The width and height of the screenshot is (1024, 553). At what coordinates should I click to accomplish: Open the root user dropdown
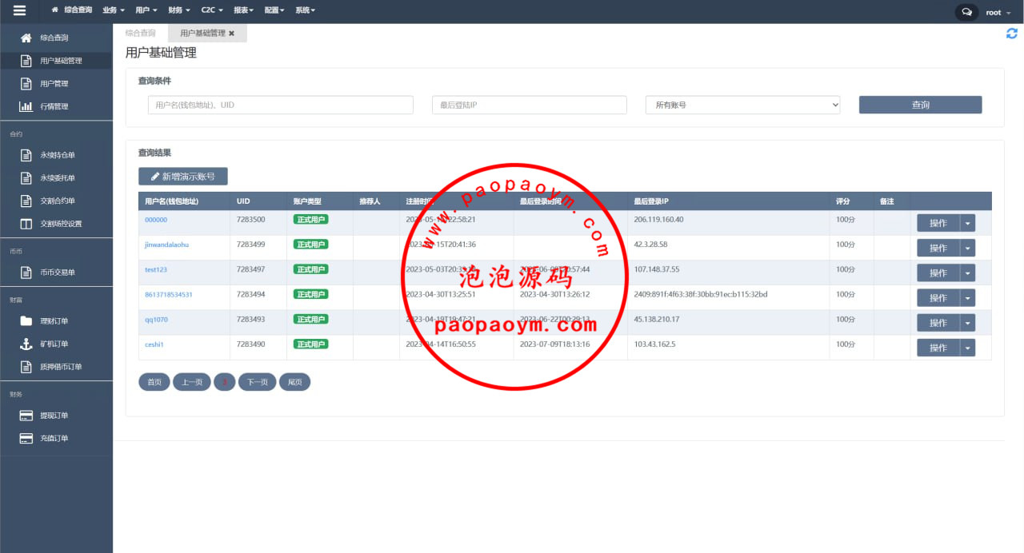(x=995, y=12)
